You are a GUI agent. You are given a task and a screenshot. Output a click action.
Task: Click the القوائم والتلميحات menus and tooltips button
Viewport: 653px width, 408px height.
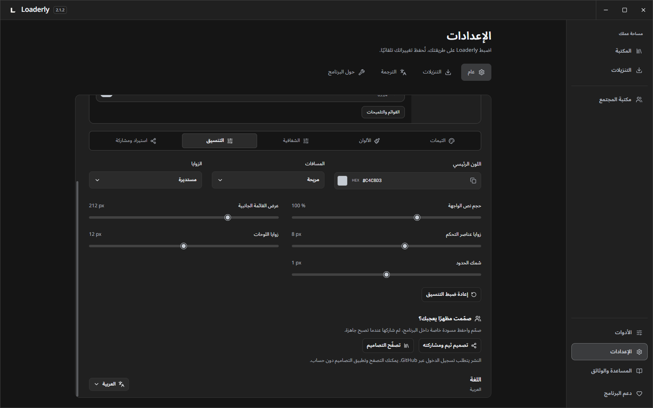tap(383, 112)
